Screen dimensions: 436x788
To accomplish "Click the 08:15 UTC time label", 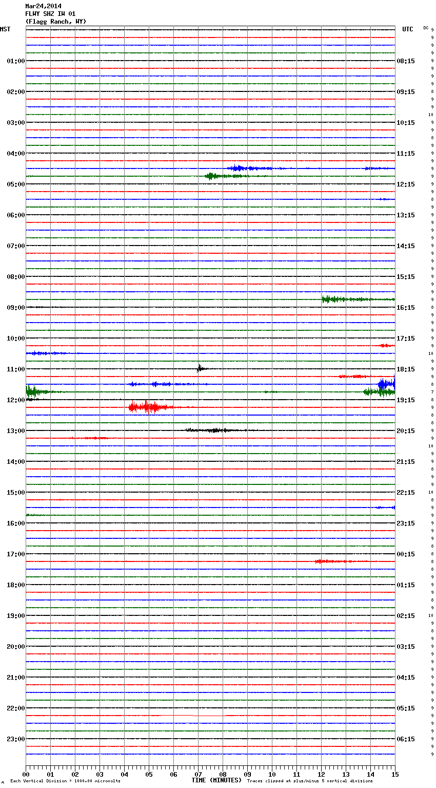I will [x=406, y=61].
